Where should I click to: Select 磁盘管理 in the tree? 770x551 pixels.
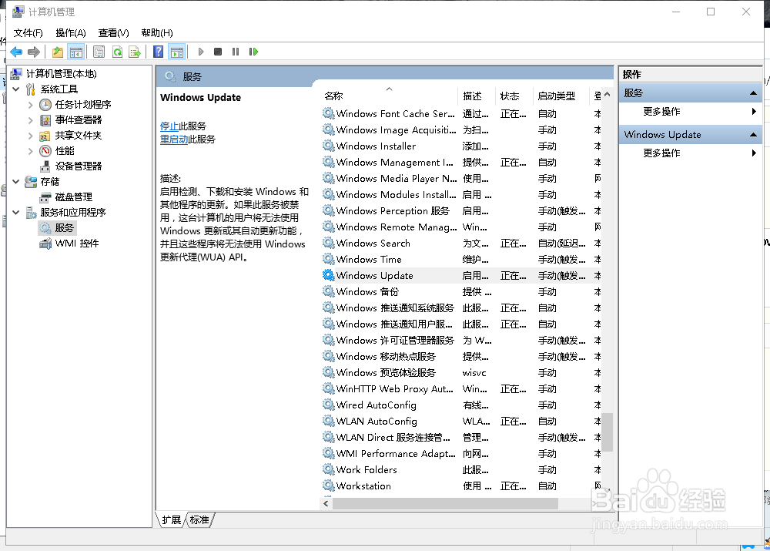(x=74, y=197)
